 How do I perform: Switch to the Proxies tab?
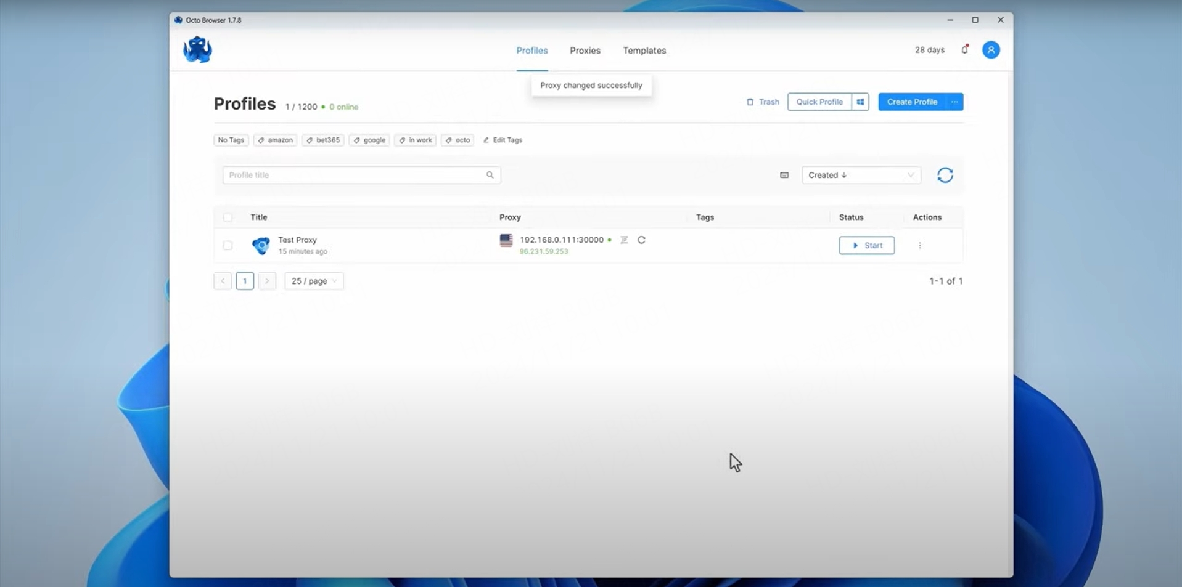(x=585, y=51)
